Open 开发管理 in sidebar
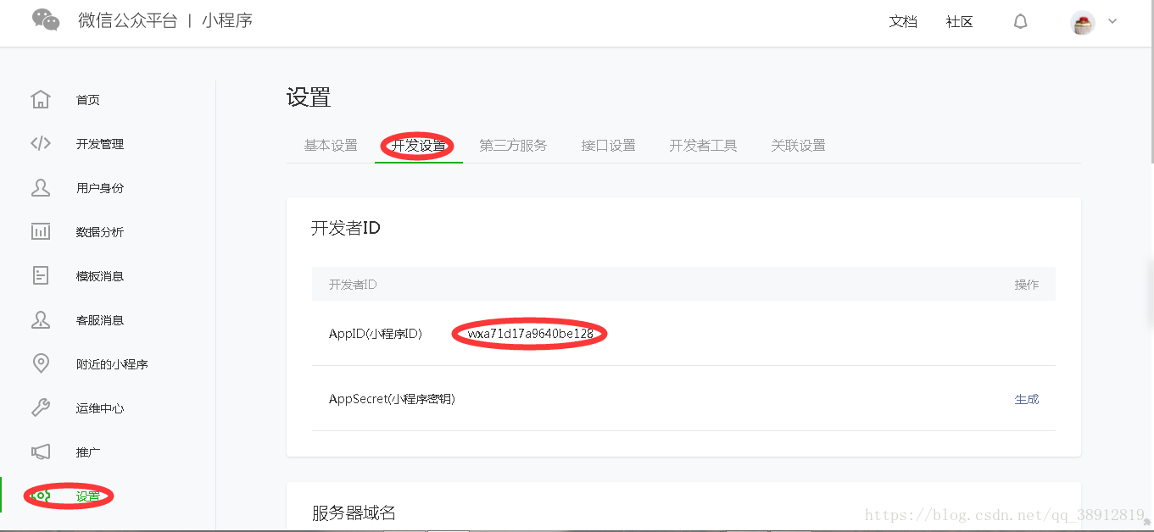Viewport: 1154px width, 532px height. tap(100, 144)
